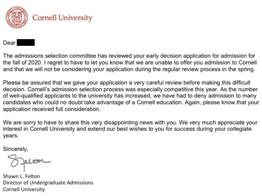
Task: Click the word Dear in the greeting
Action: pos(9,43)
